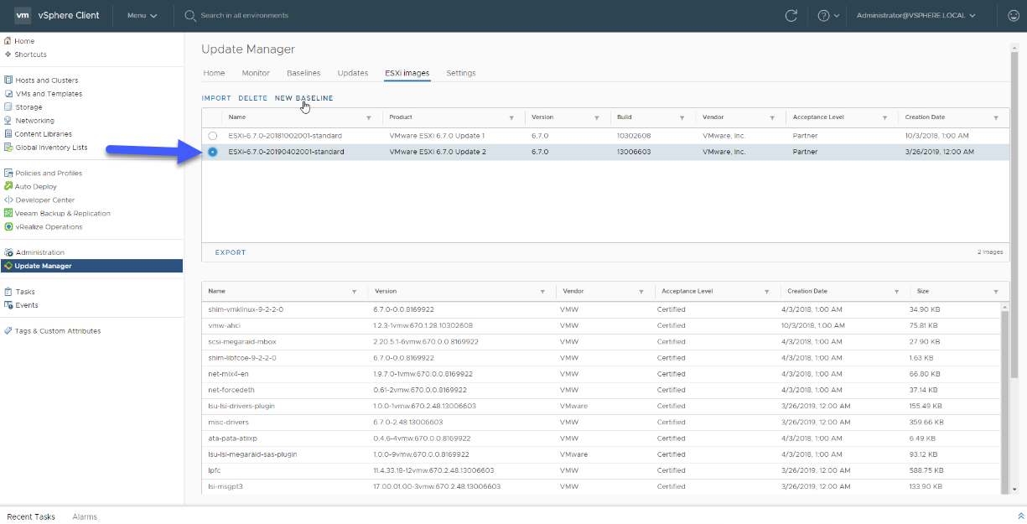Switch to the Updates tab
Viewport: 1027px width, 524px height.
pyautogui.click(x=353, y=73)
